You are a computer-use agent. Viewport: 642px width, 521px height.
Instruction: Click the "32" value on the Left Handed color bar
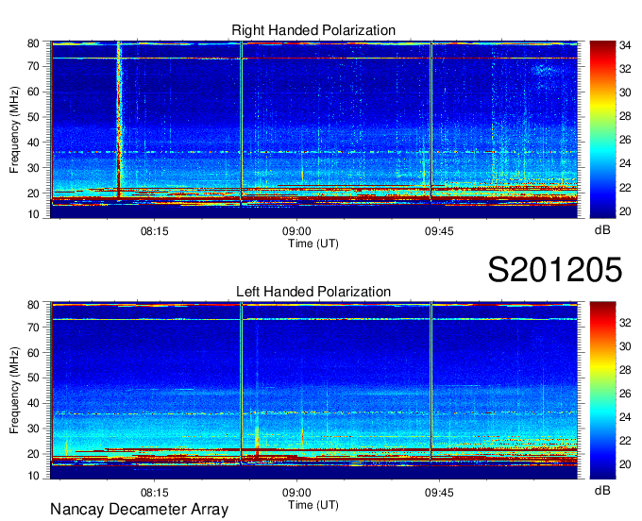point(625,323)
